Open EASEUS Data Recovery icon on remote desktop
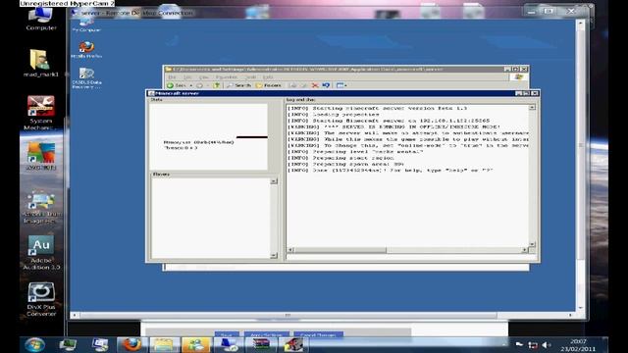 (86, 78)
